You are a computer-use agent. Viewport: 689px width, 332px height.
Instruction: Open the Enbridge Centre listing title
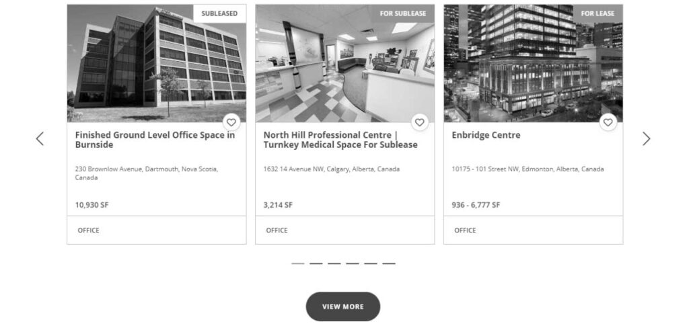point(486,135)
